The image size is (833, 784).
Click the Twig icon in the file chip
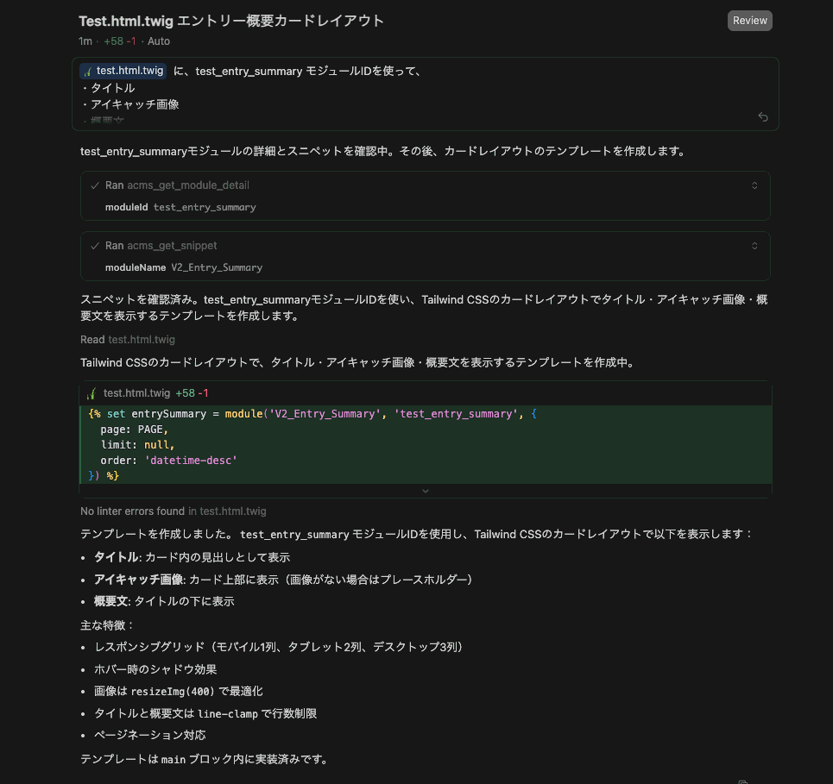tap(89, 71)
